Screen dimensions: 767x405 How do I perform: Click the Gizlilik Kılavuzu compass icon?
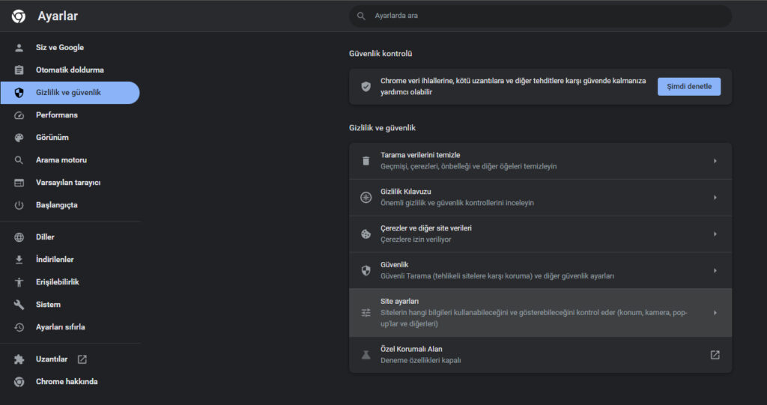366,197
